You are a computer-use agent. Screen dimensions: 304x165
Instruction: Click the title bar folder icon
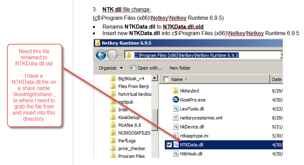pyautogui.click(x=98, y=43)
